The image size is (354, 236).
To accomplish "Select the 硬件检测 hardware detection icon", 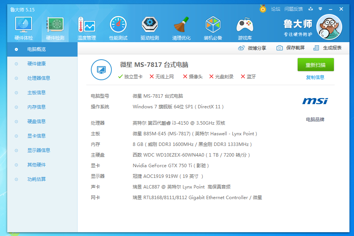I will pyautogui.click(x=55, y=25).
